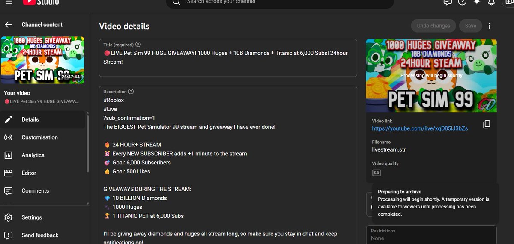The image size is (514, 244).
Task: Click the Restrictions 'None' field
Action: (431, 235)
